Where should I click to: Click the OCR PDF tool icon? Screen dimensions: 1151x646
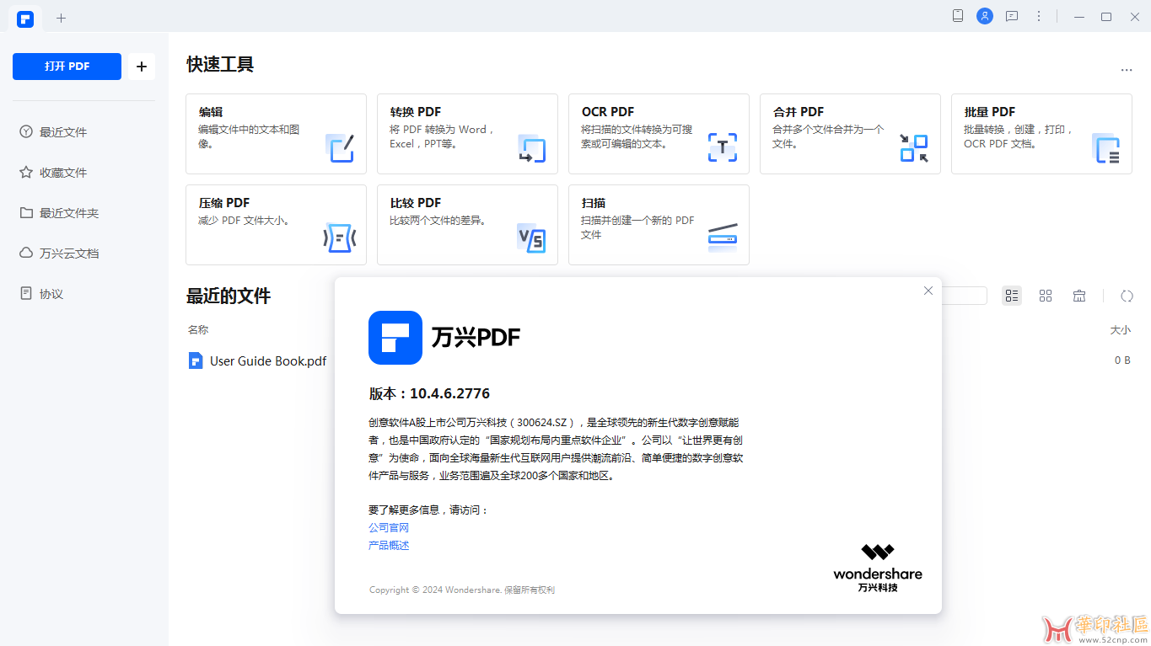[723, 148]
